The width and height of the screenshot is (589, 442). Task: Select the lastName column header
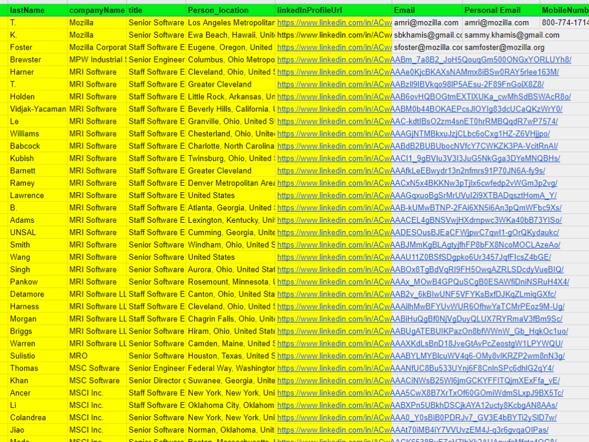click(x=38, y=10)
